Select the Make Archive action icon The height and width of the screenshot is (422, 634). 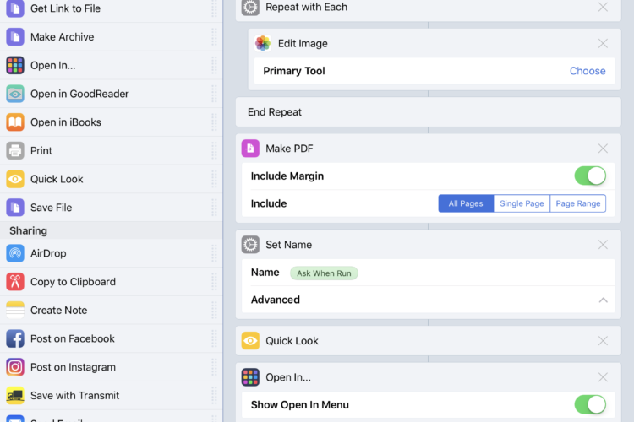tap(15, 37)
